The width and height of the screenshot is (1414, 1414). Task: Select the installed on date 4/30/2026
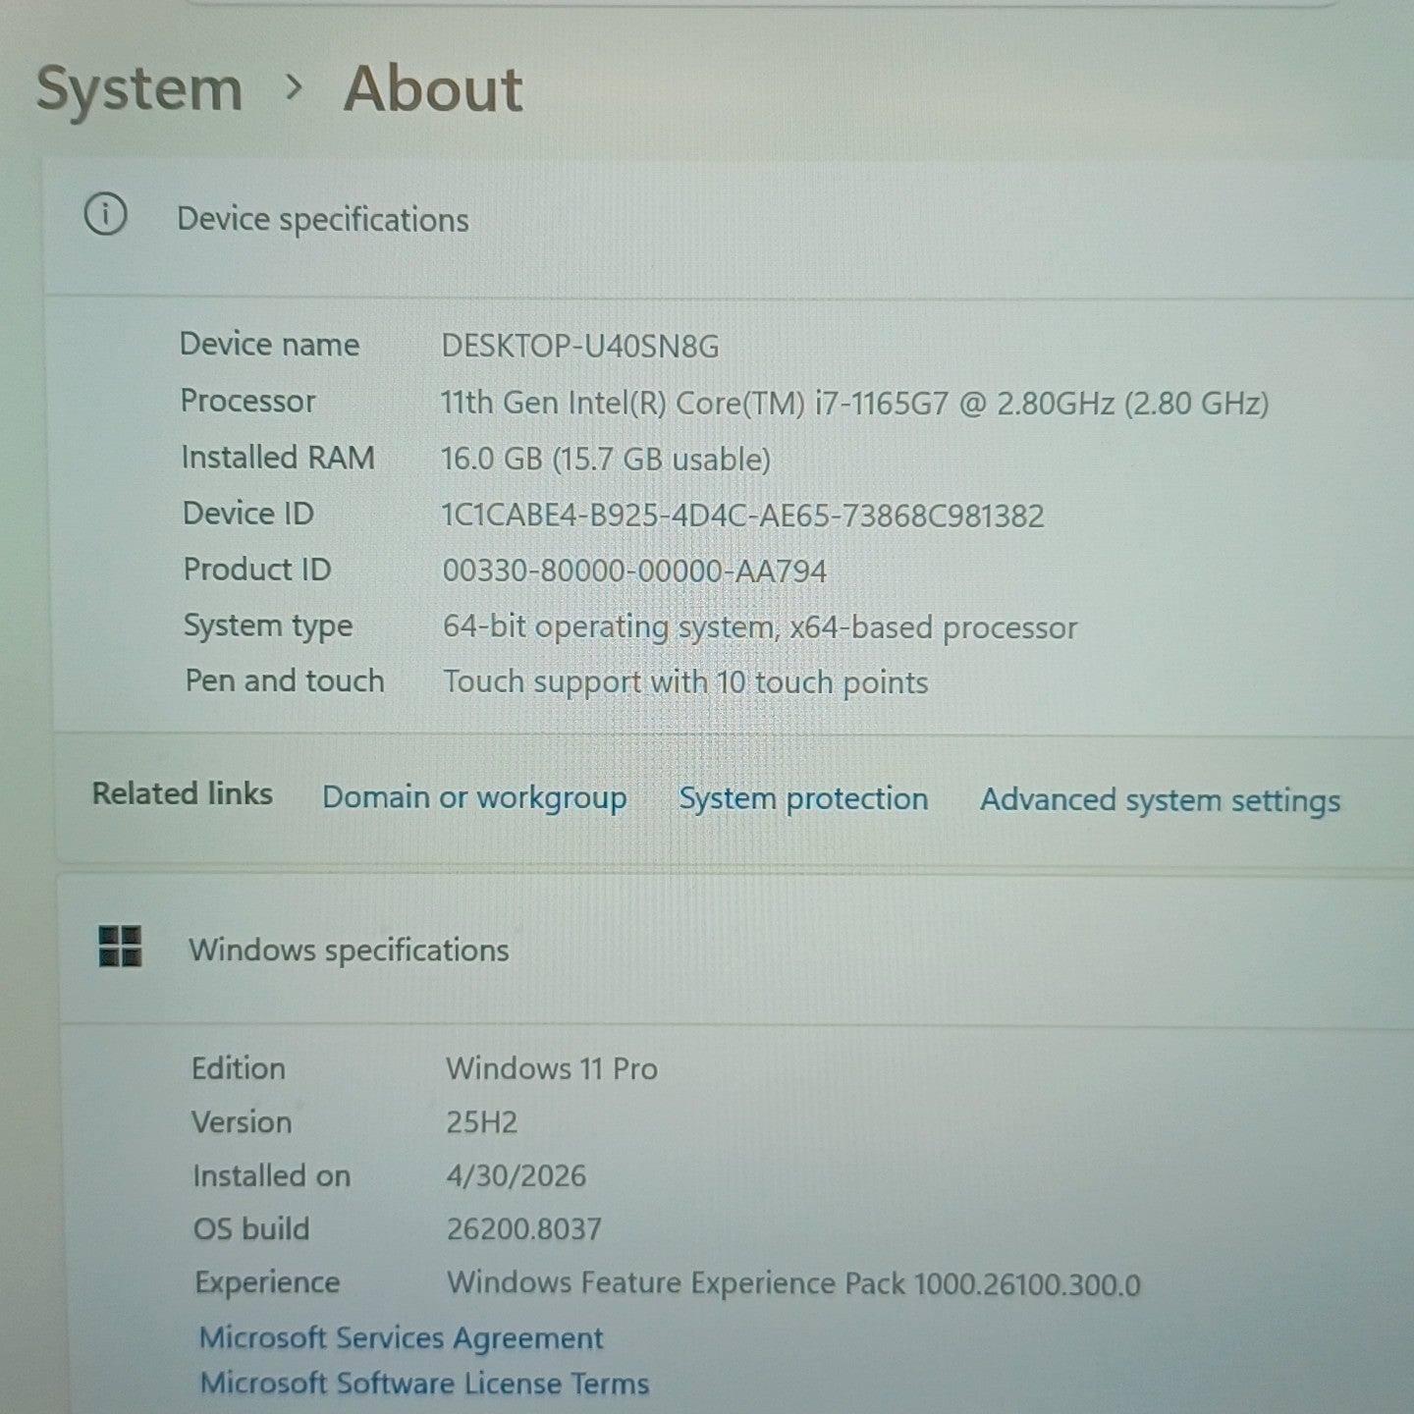pyautogui.click(x=516, y=1175)
